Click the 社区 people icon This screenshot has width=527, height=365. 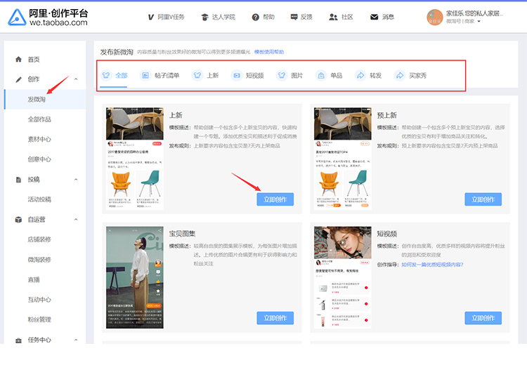333,17
